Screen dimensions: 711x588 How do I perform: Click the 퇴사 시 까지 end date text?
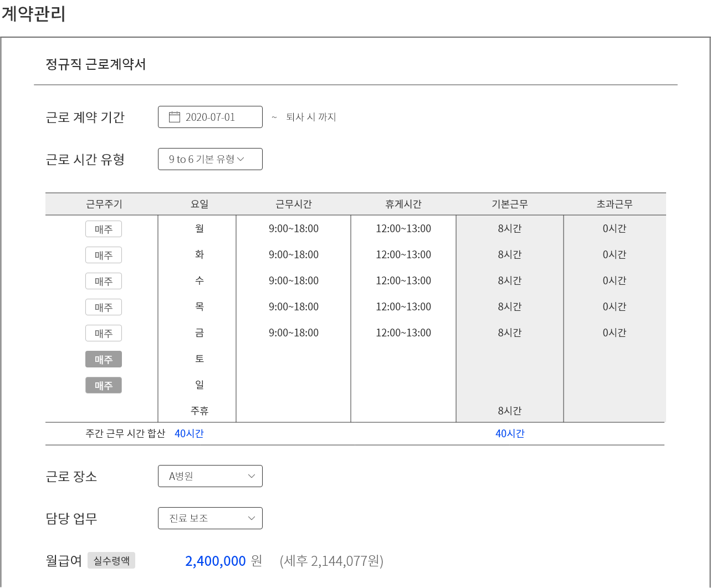[x=311, y=117]
